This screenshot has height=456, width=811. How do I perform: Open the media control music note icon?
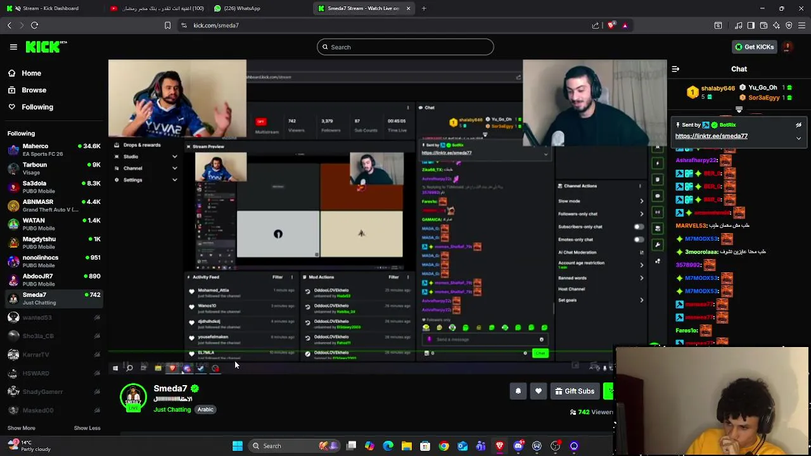click(x=739, y=25)
